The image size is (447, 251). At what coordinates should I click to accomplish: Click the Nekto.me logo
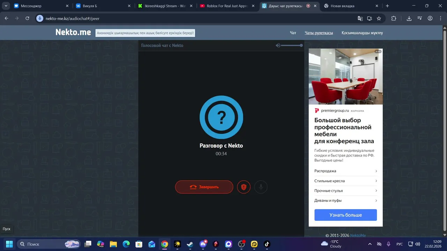pos(73,32)
